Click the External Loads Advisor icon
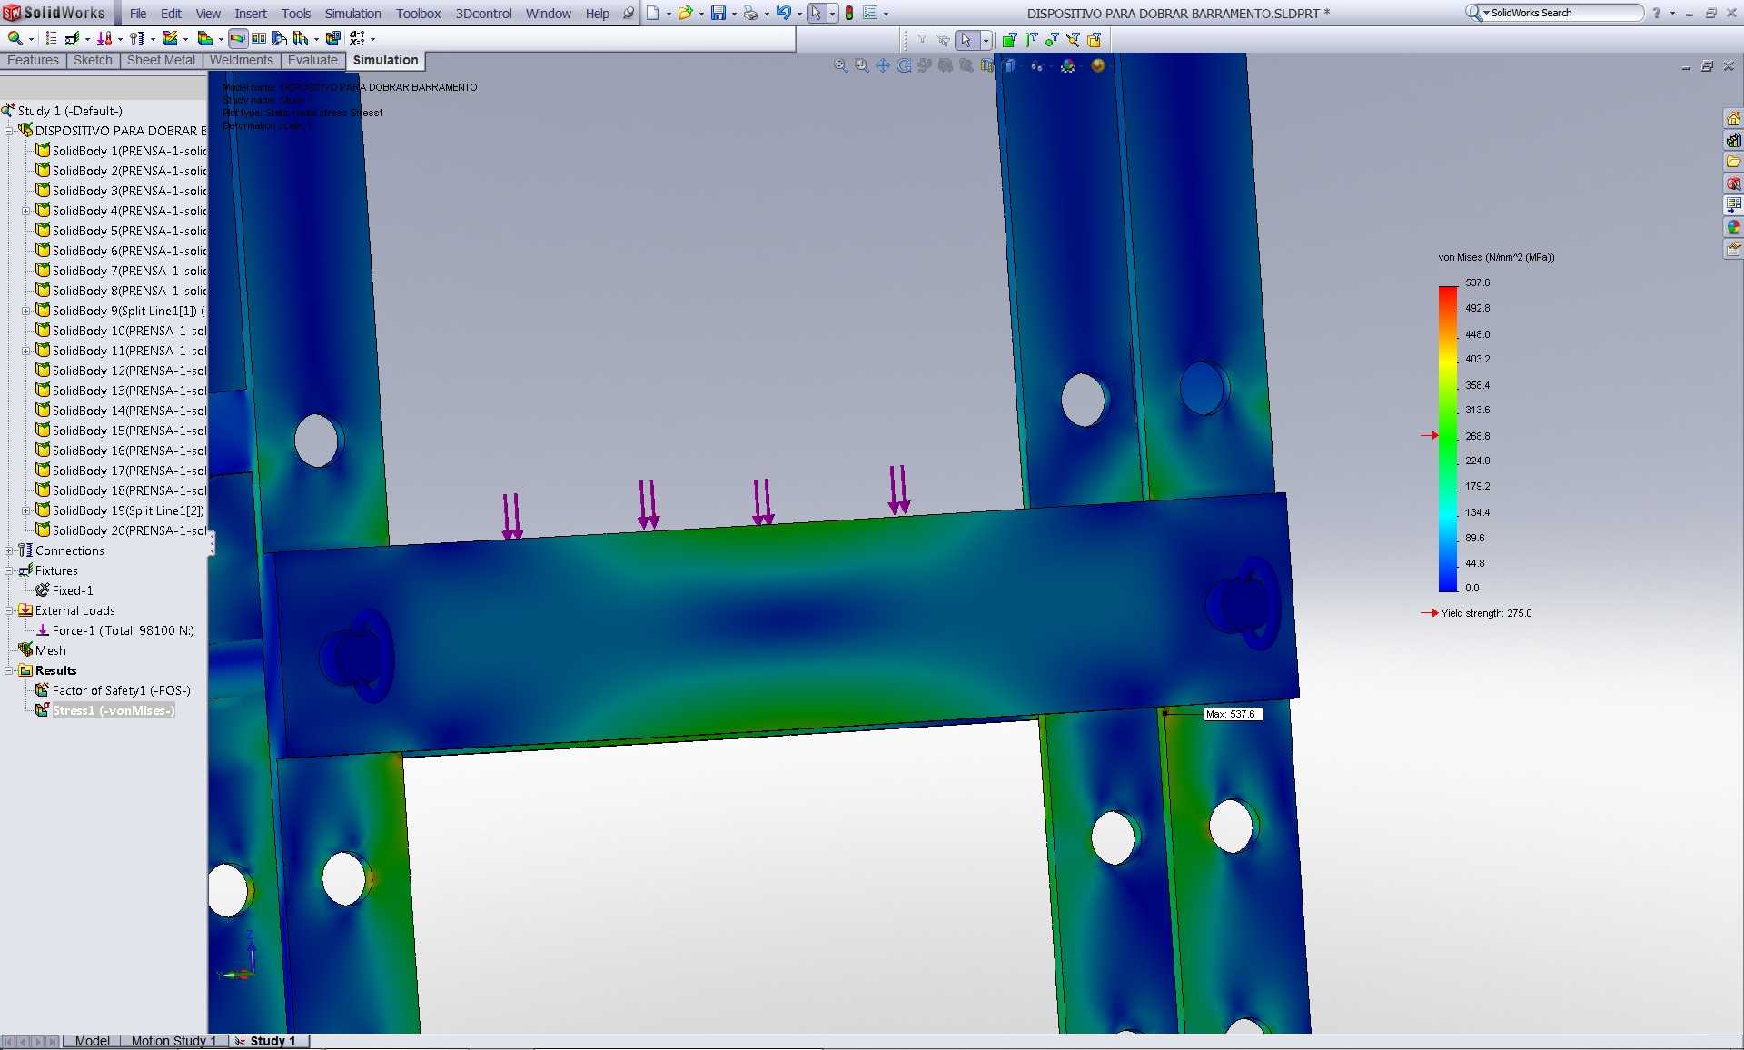 (104, 38)
